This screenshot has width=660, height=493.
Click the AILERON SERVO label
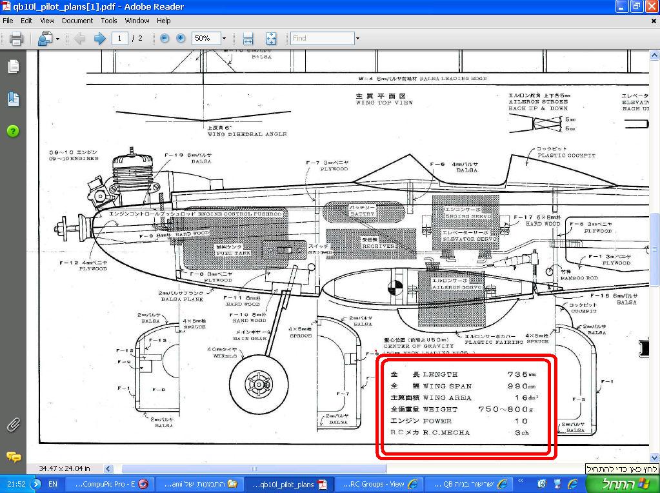coord(457,287)
